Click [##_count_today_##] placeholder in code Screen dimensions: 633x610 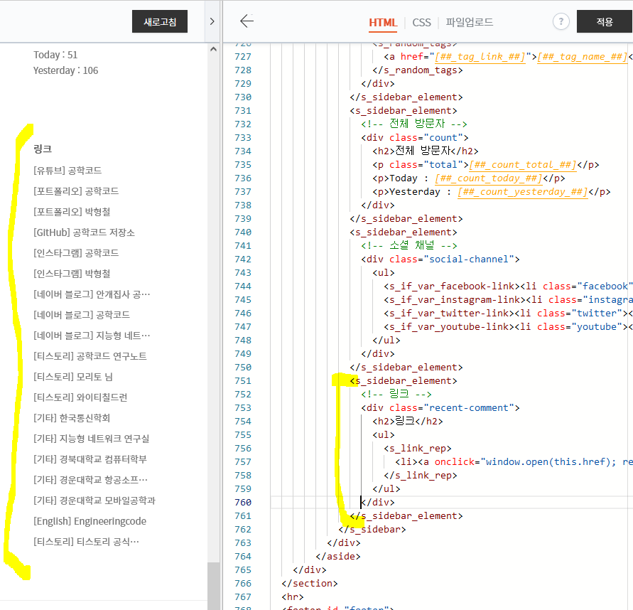[x=489, y=178]
